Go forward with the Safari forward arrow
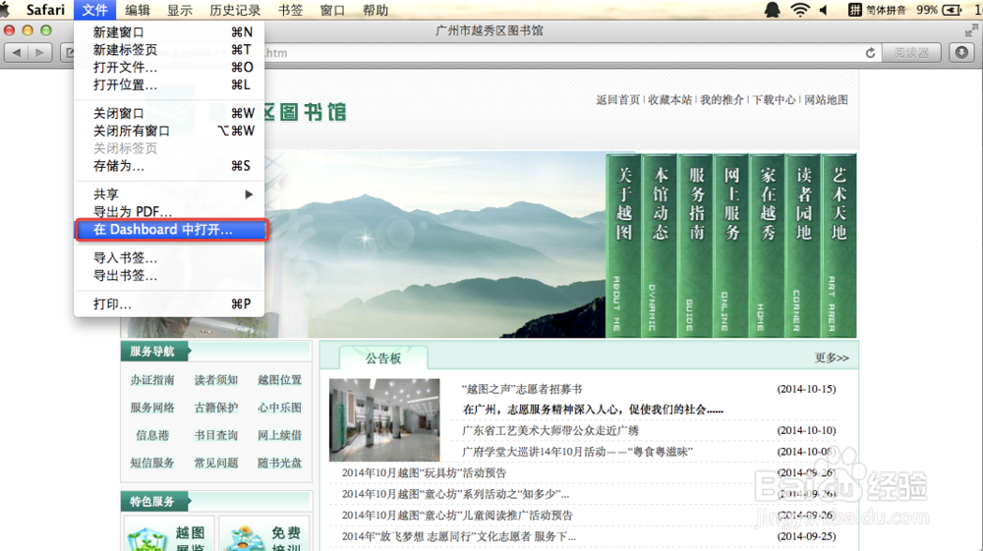This screenshot has width=983, height=551. tap(40, 53)
